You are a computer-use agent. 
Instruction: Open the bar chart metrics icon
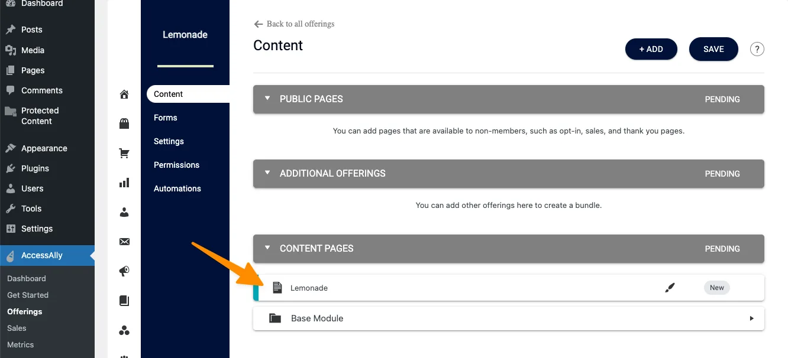[x=124, y=183]
